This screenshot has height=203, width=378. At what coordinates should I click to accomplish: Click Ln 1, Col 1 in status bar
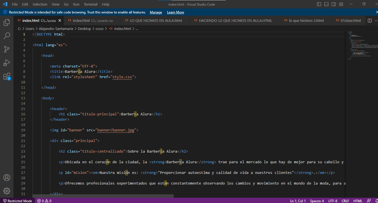[x=298, y=201]
